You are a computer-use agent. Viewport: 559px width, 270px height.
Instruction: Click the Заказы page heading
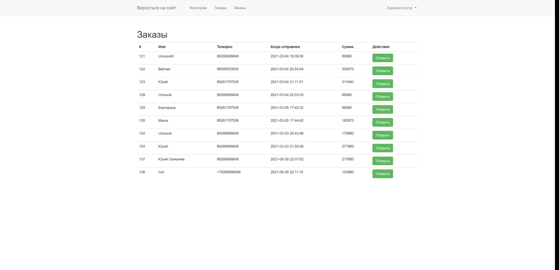[x=152, y=35]
